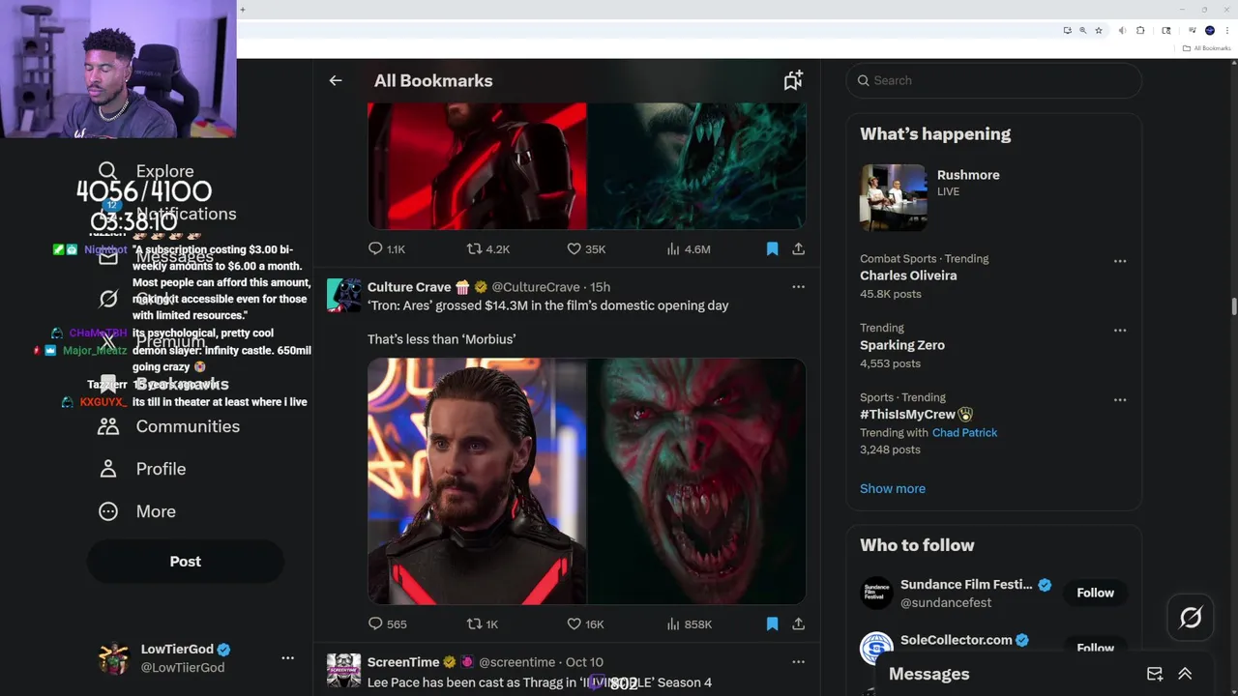
Task: Click the More circle icon in sidebar
Action: 107,511
